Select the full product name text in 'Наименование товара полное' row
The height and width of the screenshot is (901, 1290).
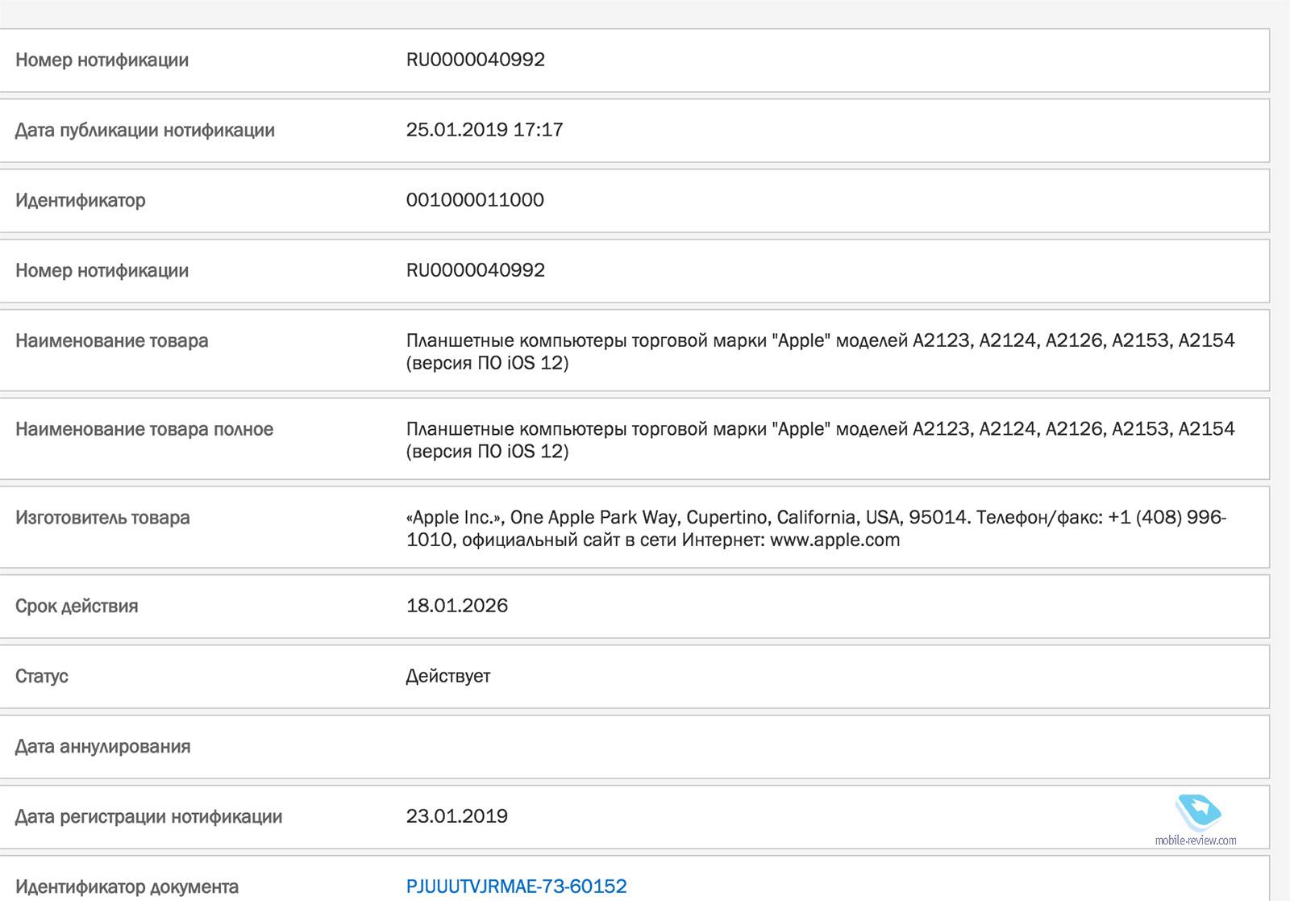[820, 440]
